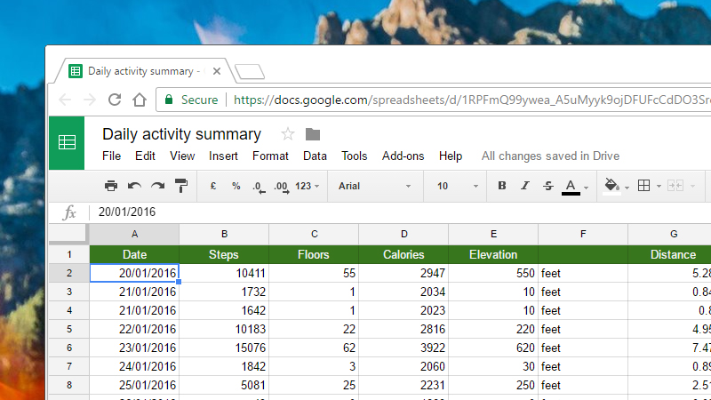Star the Daily activity summary document
Image resolution: width=711 pixels, height=400 pixels.
click(x=287, y=134)
